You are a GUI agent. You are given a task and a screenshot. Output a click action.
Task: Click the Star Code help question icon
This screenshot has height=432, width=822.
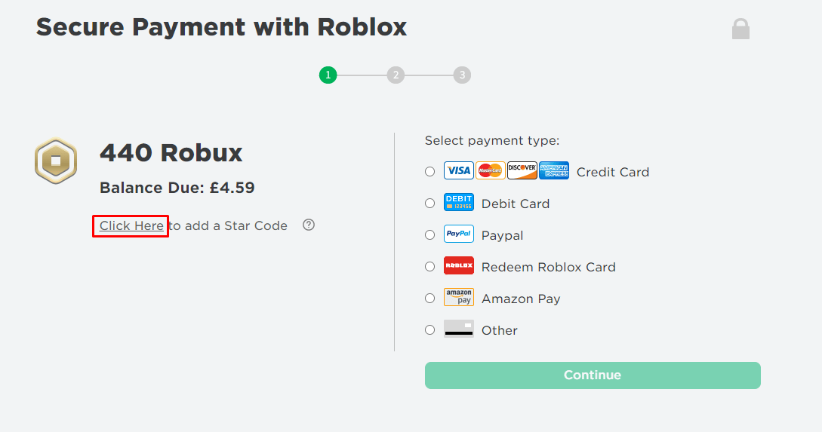[308, 225]
